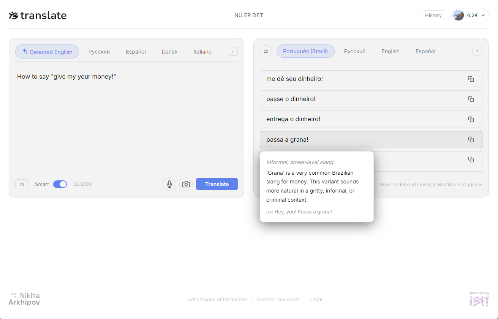Select the 'N' formality option
498x319 pixels.
[22, 184]
